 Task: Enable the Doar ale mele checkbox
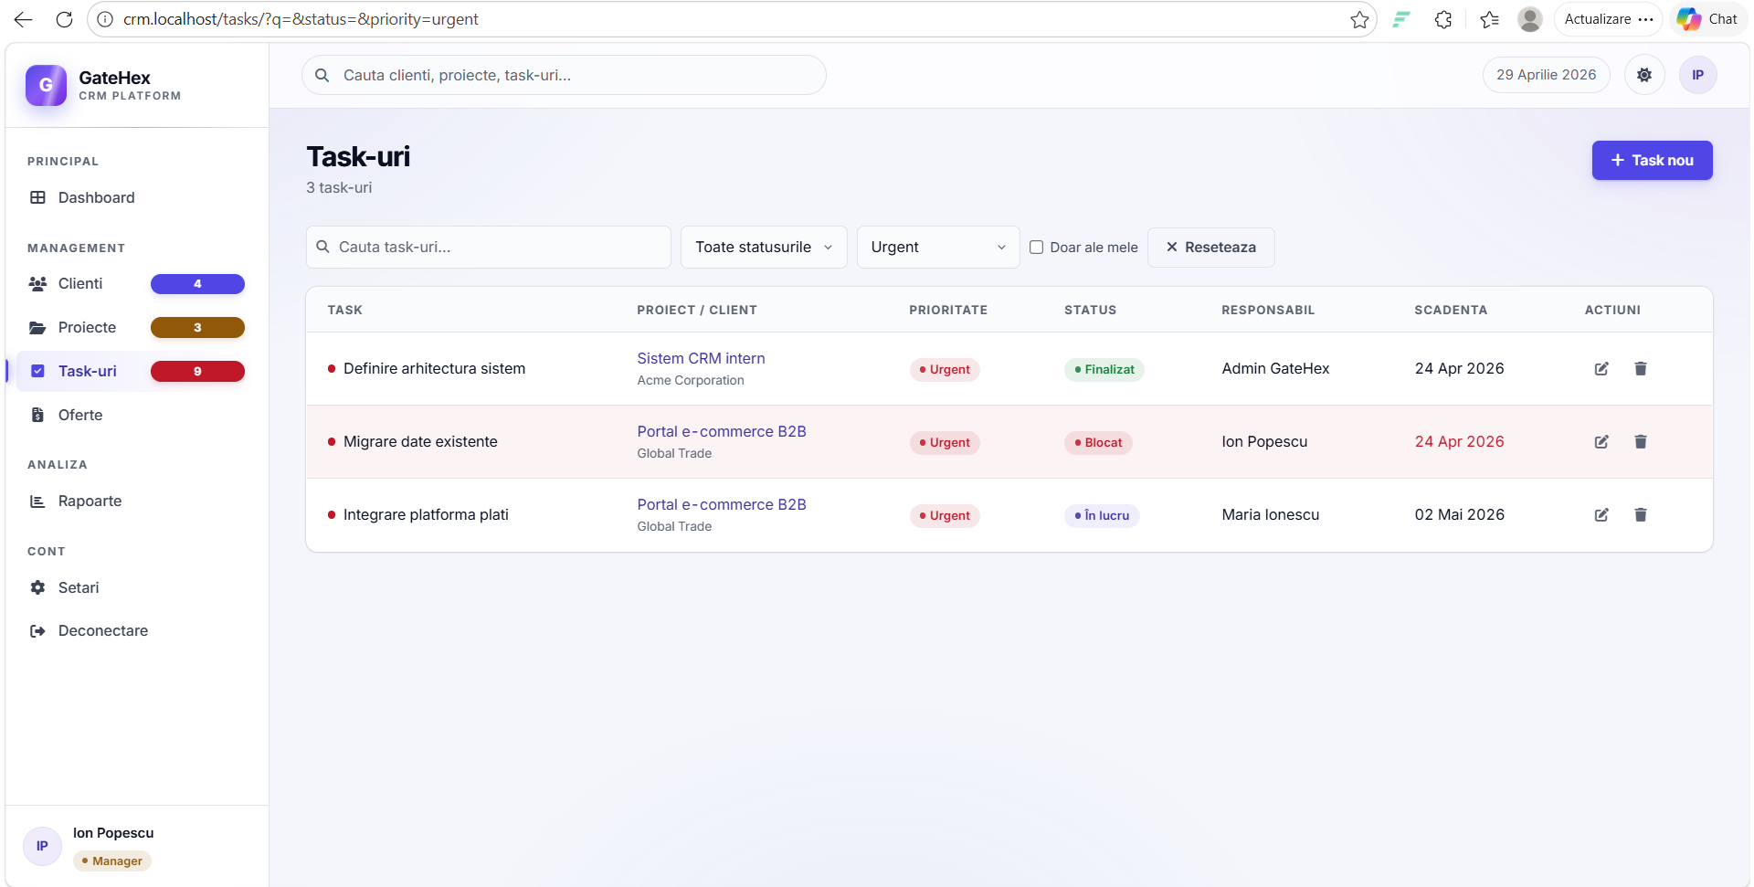pos(1037,248)
